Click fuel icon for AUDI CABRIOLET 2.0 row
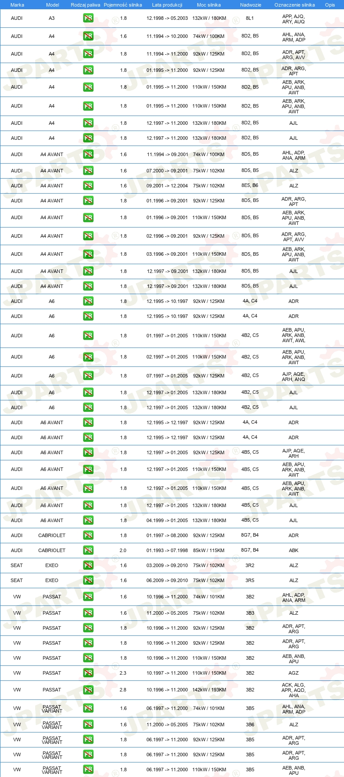Image resolution: width=344 pixels, height=777 pixels. pos(88,550)
